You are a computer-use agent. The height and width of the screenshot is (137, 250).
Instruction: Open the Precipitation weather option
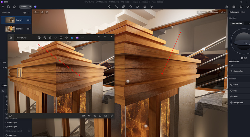(x=239, y=103)
